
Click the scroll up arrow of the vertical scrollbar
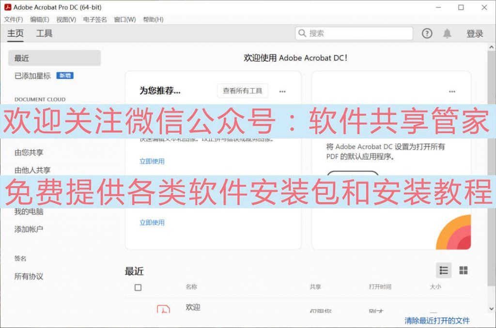(x=491, y=47)
